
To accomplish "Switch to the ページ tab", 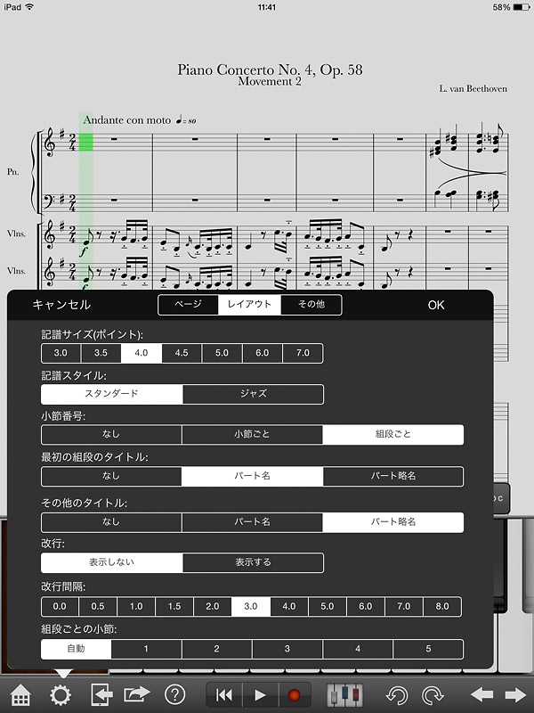I will (188, 305).
